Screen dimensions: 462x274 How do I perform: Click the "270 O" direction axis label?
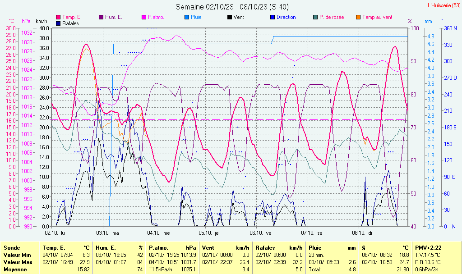click(451, 78)
